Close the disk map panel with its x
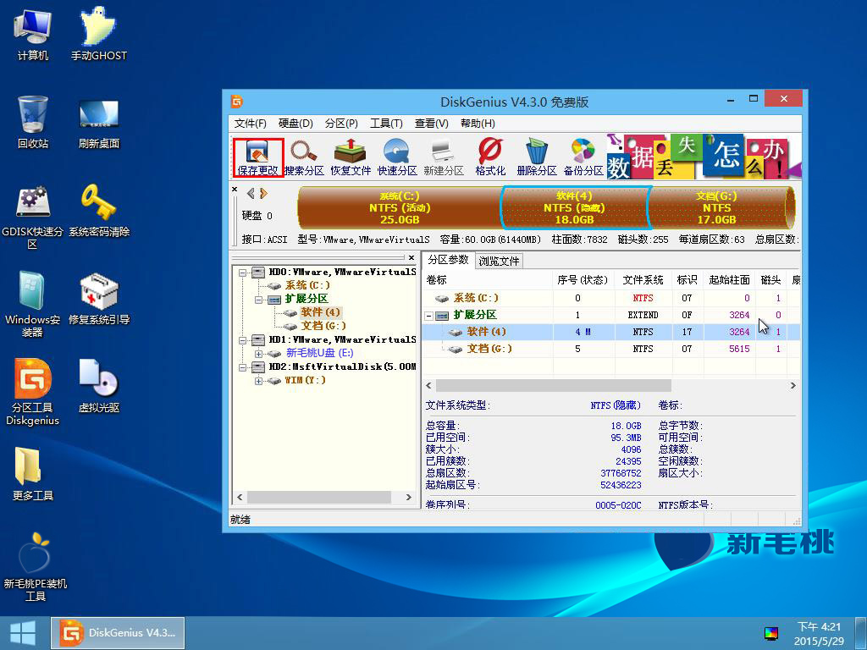Viewport: 867px width, 650px height. tap(235, 190)
